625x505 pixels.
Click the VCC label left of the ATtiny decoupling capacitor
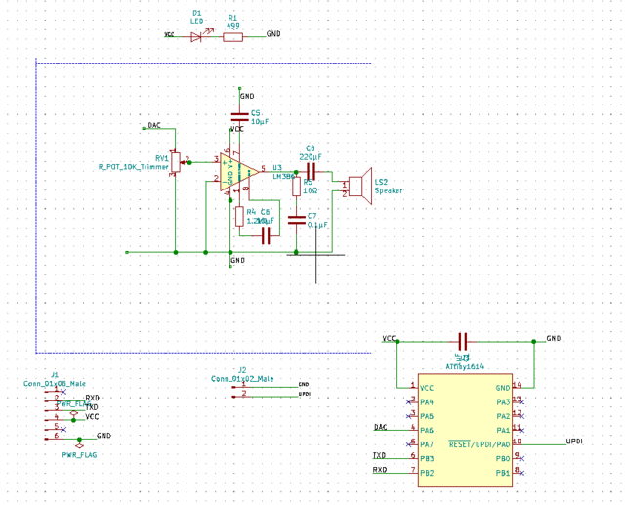[x=389, y=338]
